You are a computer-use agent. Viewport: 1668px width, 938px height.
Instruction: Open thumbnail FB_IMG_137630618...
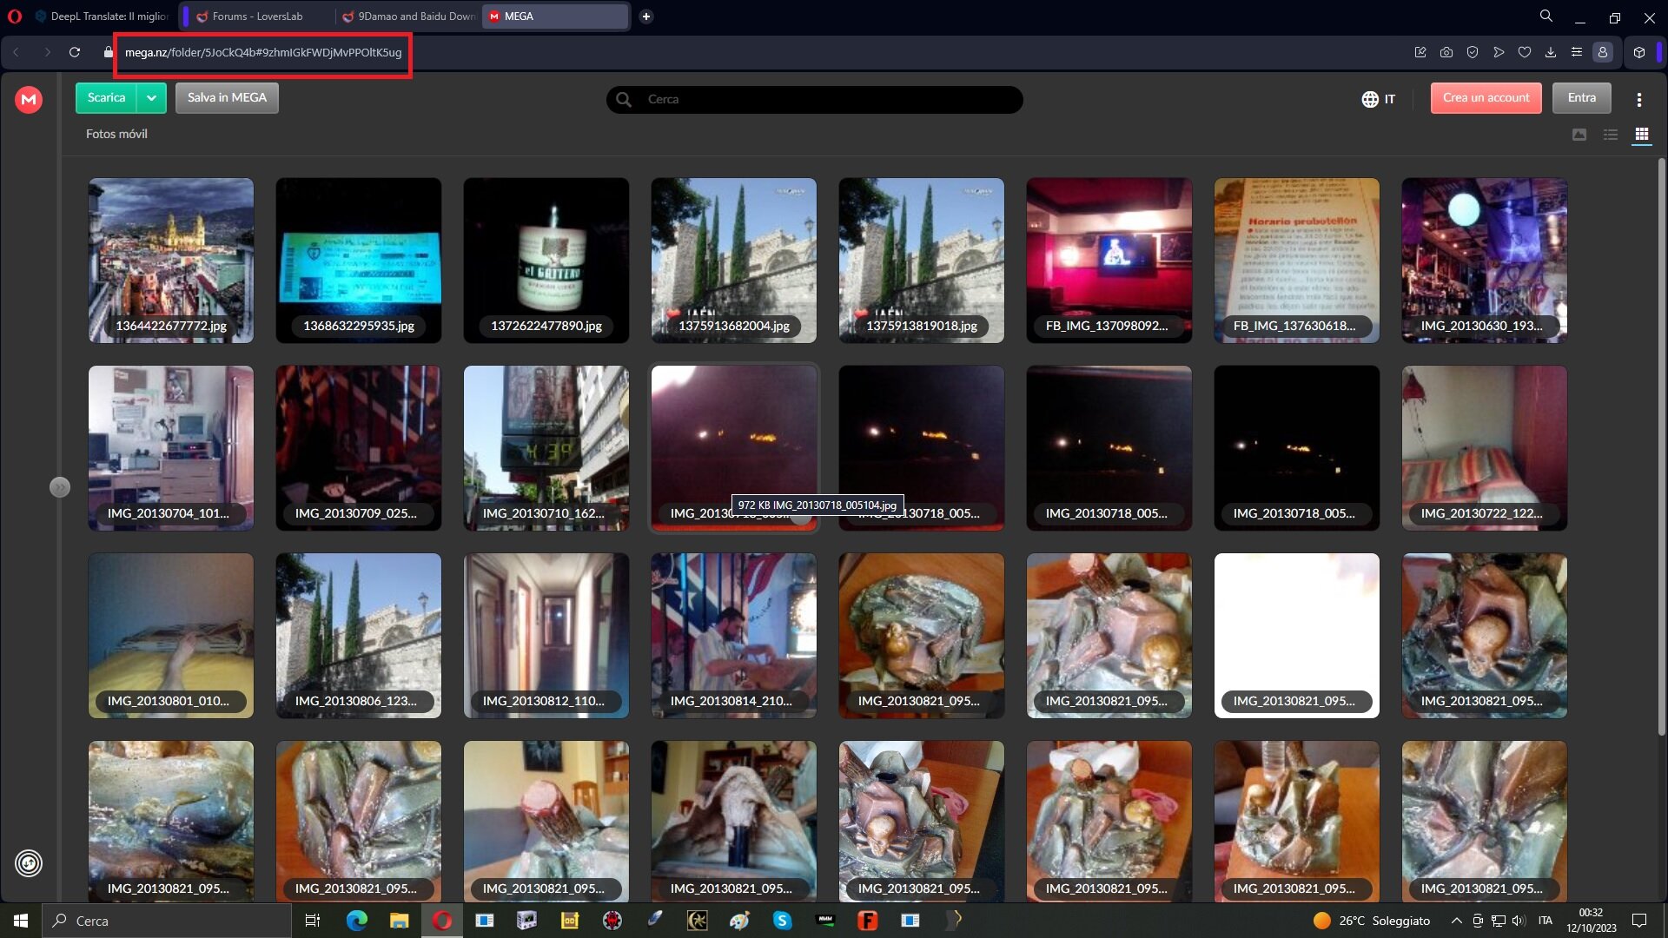1297,261
